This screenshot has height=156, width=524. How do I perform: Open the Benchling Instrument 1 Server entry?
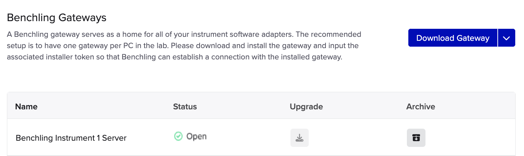point(71,138)
